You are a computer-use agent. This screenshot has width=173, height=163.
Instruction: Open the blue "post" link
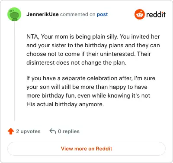coord(102,14)
